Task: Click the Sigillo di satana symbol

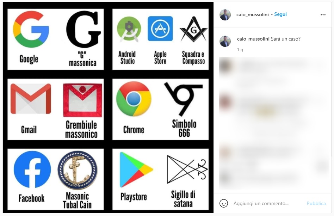Action: click(187, 169)
